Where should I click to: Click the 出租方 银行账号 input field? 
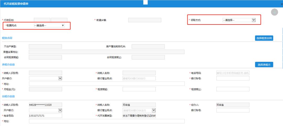[x=233, y=110]
